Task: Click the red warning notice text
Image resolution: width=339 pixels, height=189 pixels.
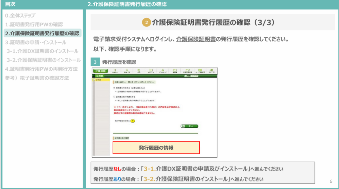Action: (x=147, y=110)
